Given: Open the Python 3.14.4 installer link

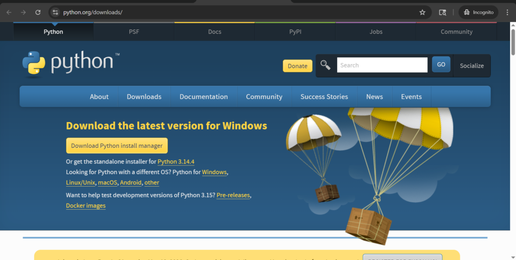Looking at the screenshot, I should click(176, 162).
